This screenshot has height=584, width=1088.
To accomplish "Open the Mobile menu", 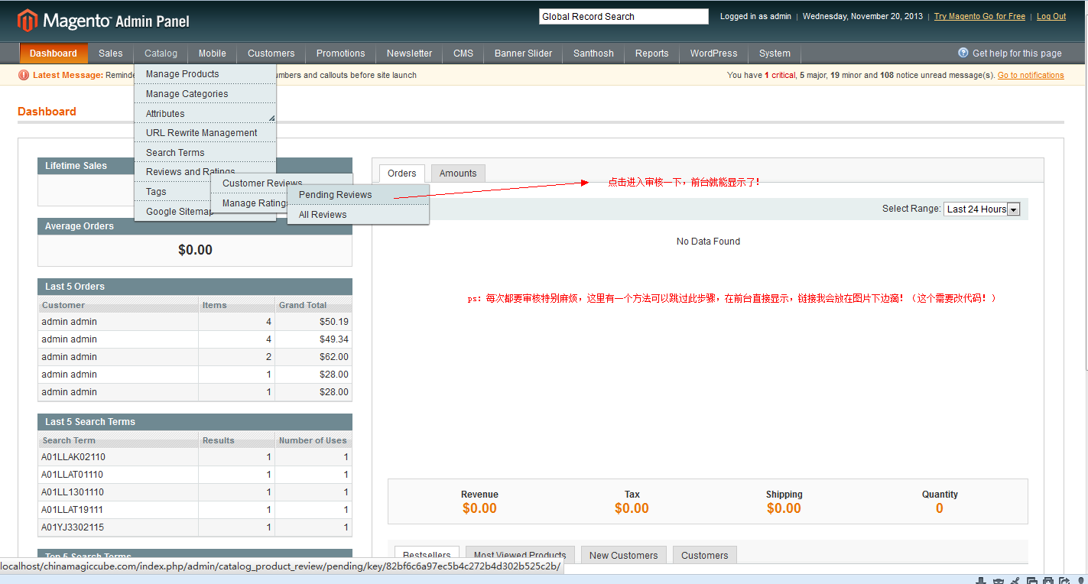I will point(213,54).
